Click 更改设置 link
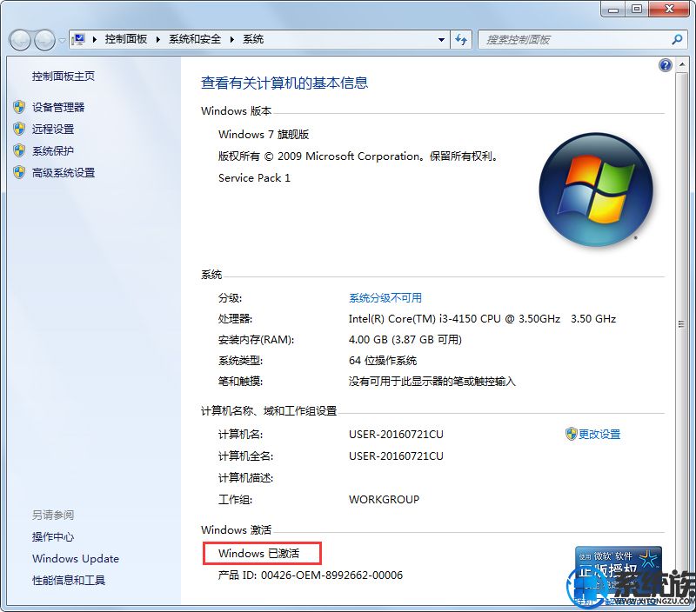Screen dimensions: 696x612 [x=599, y=434]
